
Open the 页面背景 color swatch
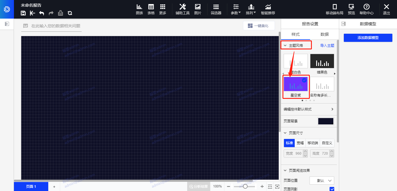pos(326,121)
